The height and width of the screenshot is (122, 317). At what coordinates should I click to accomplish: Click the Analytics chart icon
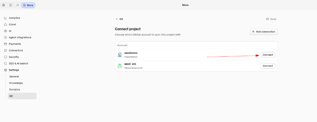pos(6,18)
